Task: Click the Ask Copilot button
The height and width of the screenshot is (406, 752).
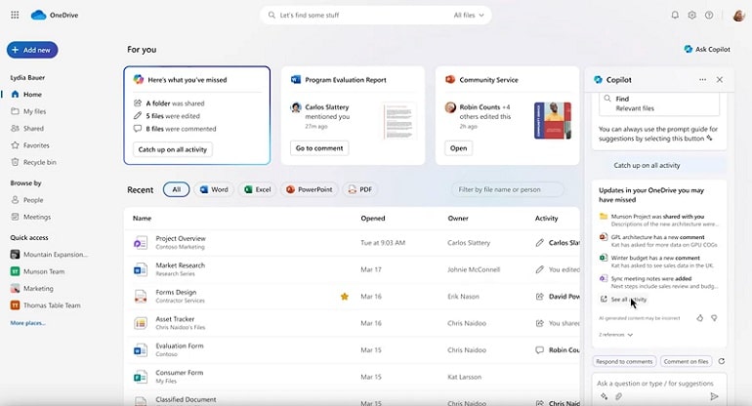Action: point(707,49)
